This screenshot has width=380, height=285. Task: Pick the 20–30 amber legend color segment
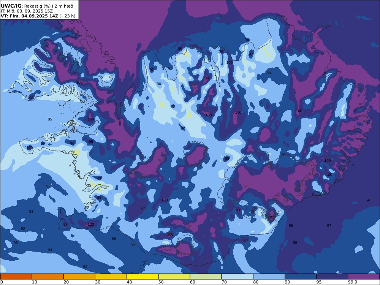click(79, 277)
